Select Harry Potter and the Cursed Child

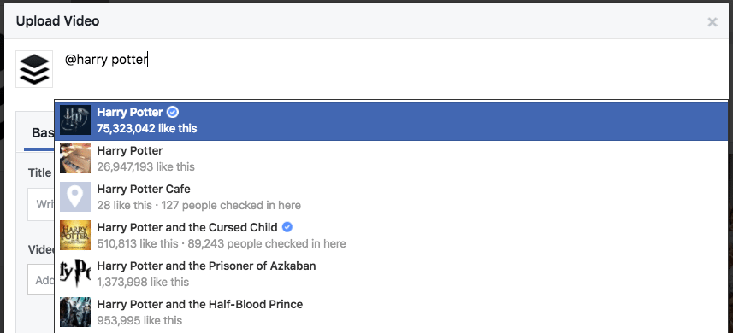(x=391, y=236)
